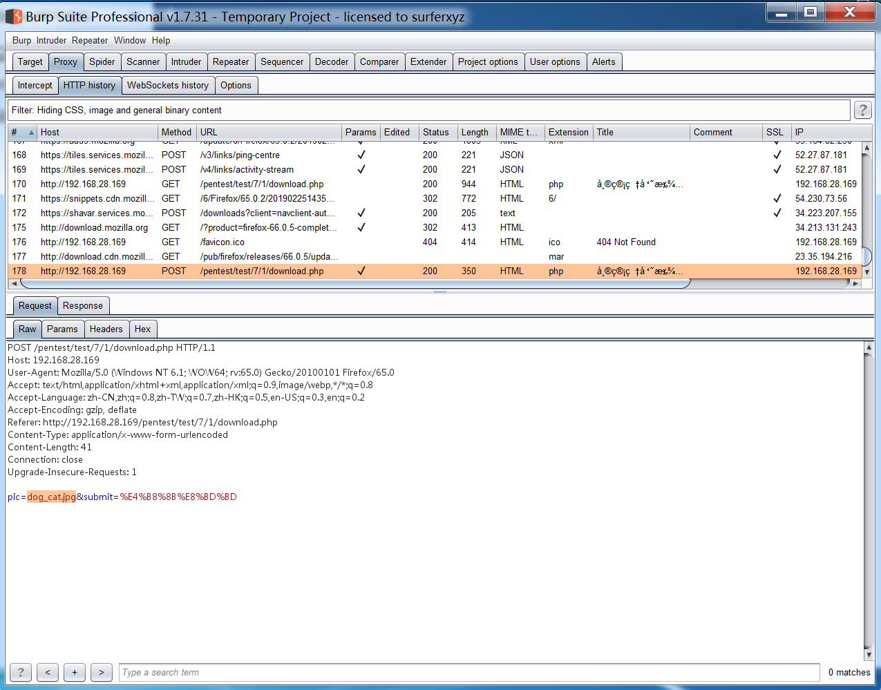Switch to the Alerts tab

[x=604, y=61]
